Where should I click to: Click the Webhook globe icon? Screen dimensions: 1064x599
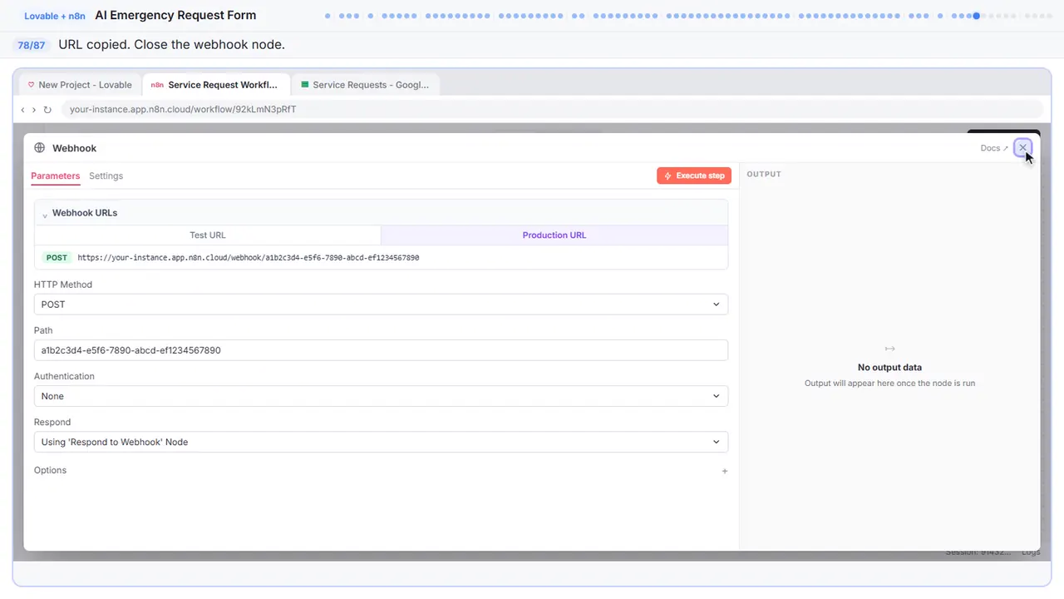(x=39, y=148)
